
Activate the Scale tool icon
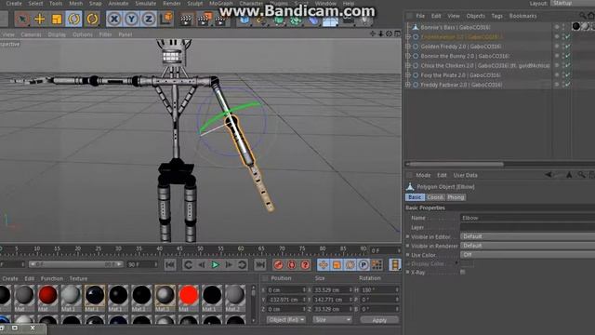click(57, 19)
